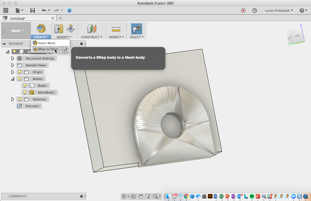This screenshot has width=311, height=201.
Task: Click the Look At navigation icon
Action: 133,196
